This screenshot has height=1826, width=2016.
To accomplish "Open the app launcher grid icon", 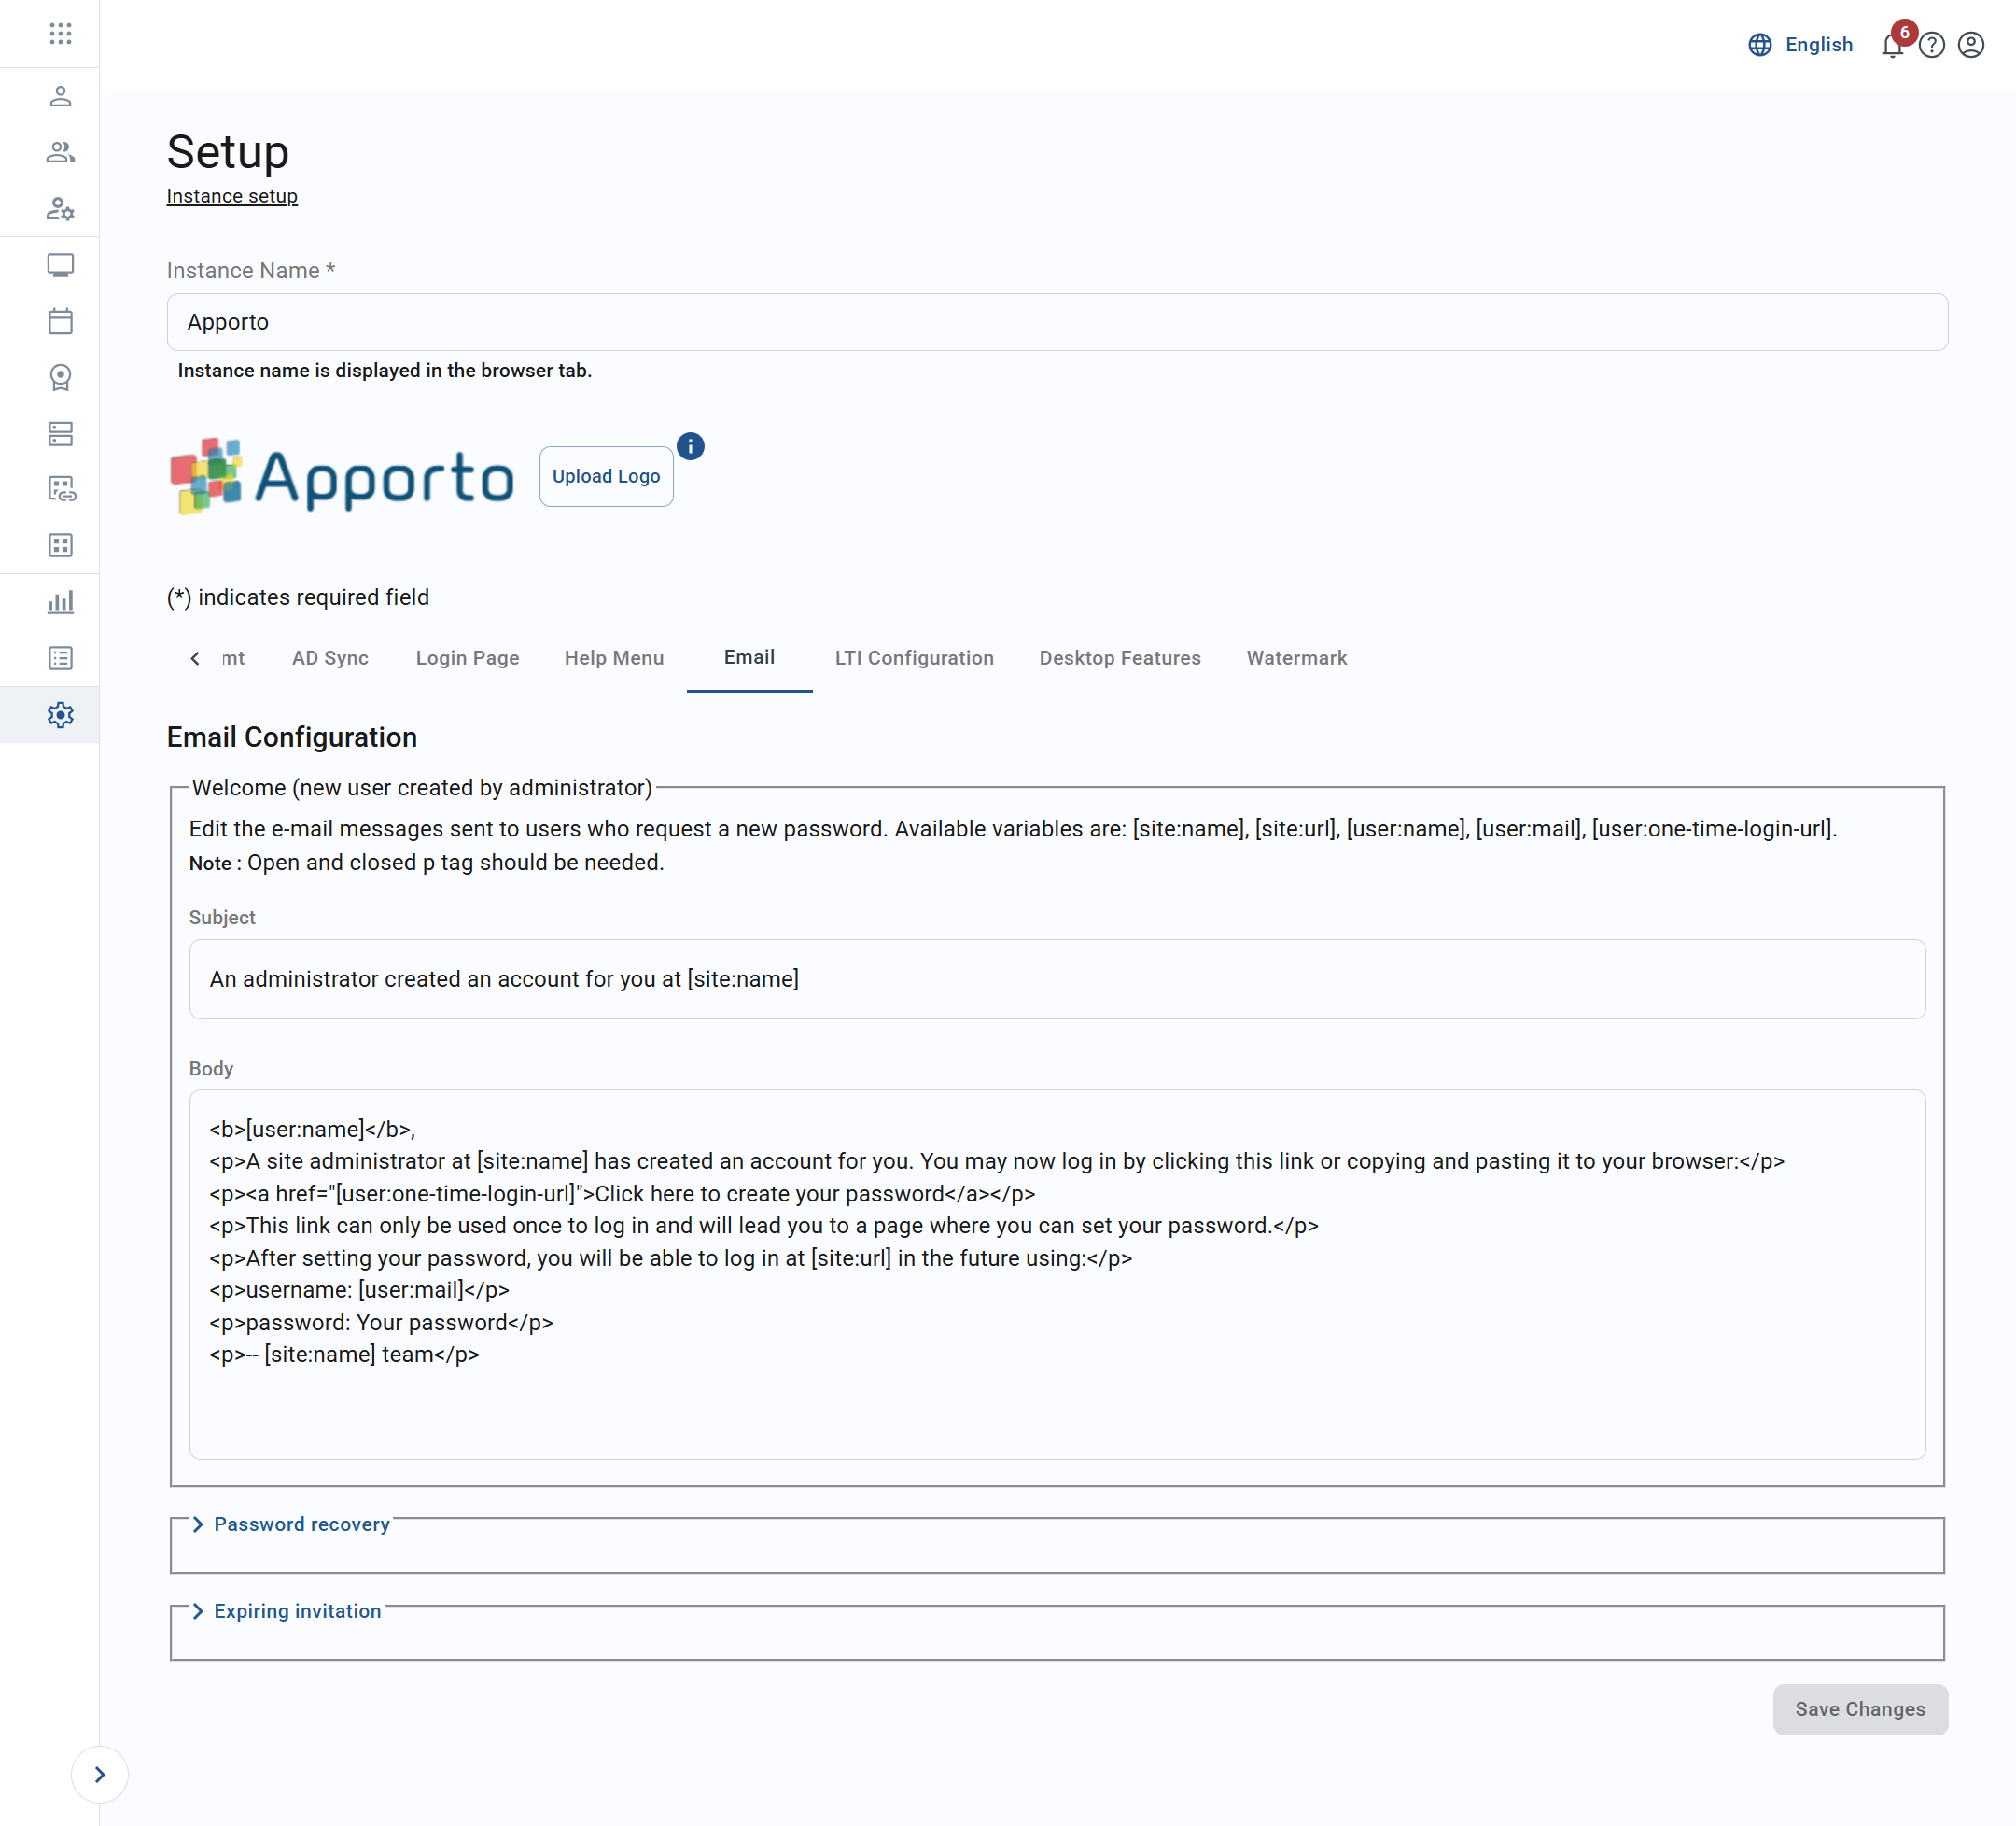I will point(60,33).
